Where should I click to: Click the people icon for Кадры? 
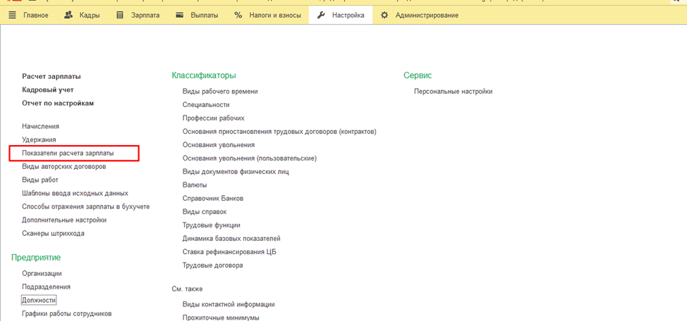(68, 15)
